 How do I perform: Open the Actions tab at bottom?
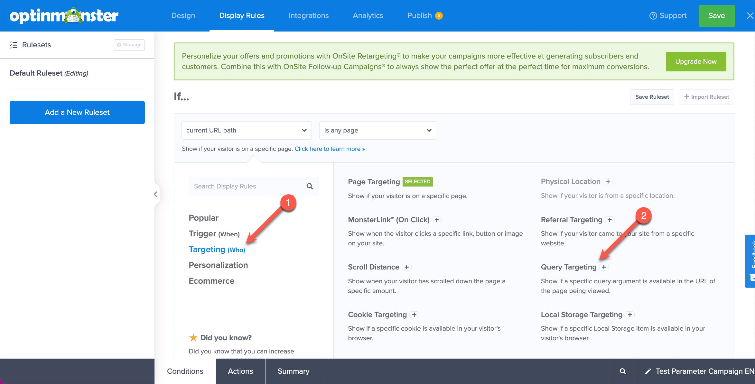pyautogui.click(x=240, y=371)
